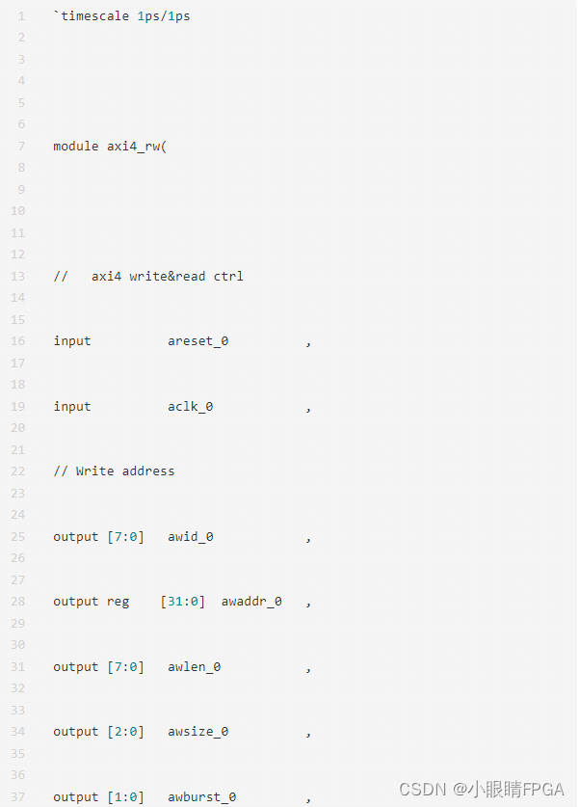The width and height of the screenshot is (579, 807).
Task: Click the `timescale 1ps/1ps directive
Action: [121, 16]
